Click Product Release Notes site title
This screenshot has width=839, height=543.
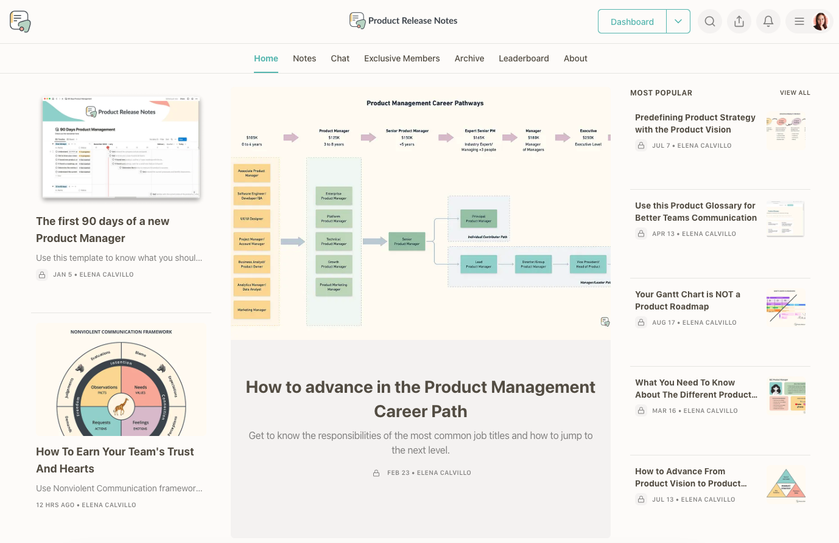(x=413, y=21)
